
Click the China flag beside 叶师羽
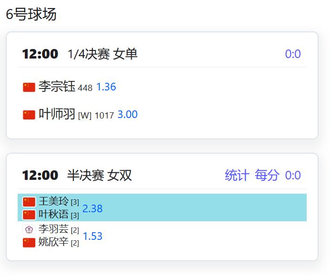(x=29, y=115)
